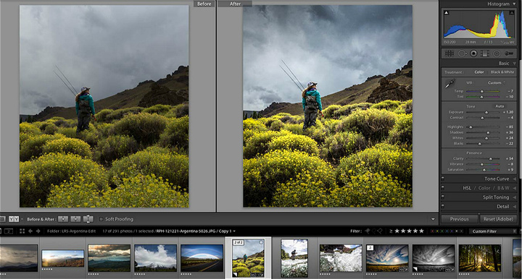Click the Previous button
The image size is (522, 279).
click(x=460, y=219)
